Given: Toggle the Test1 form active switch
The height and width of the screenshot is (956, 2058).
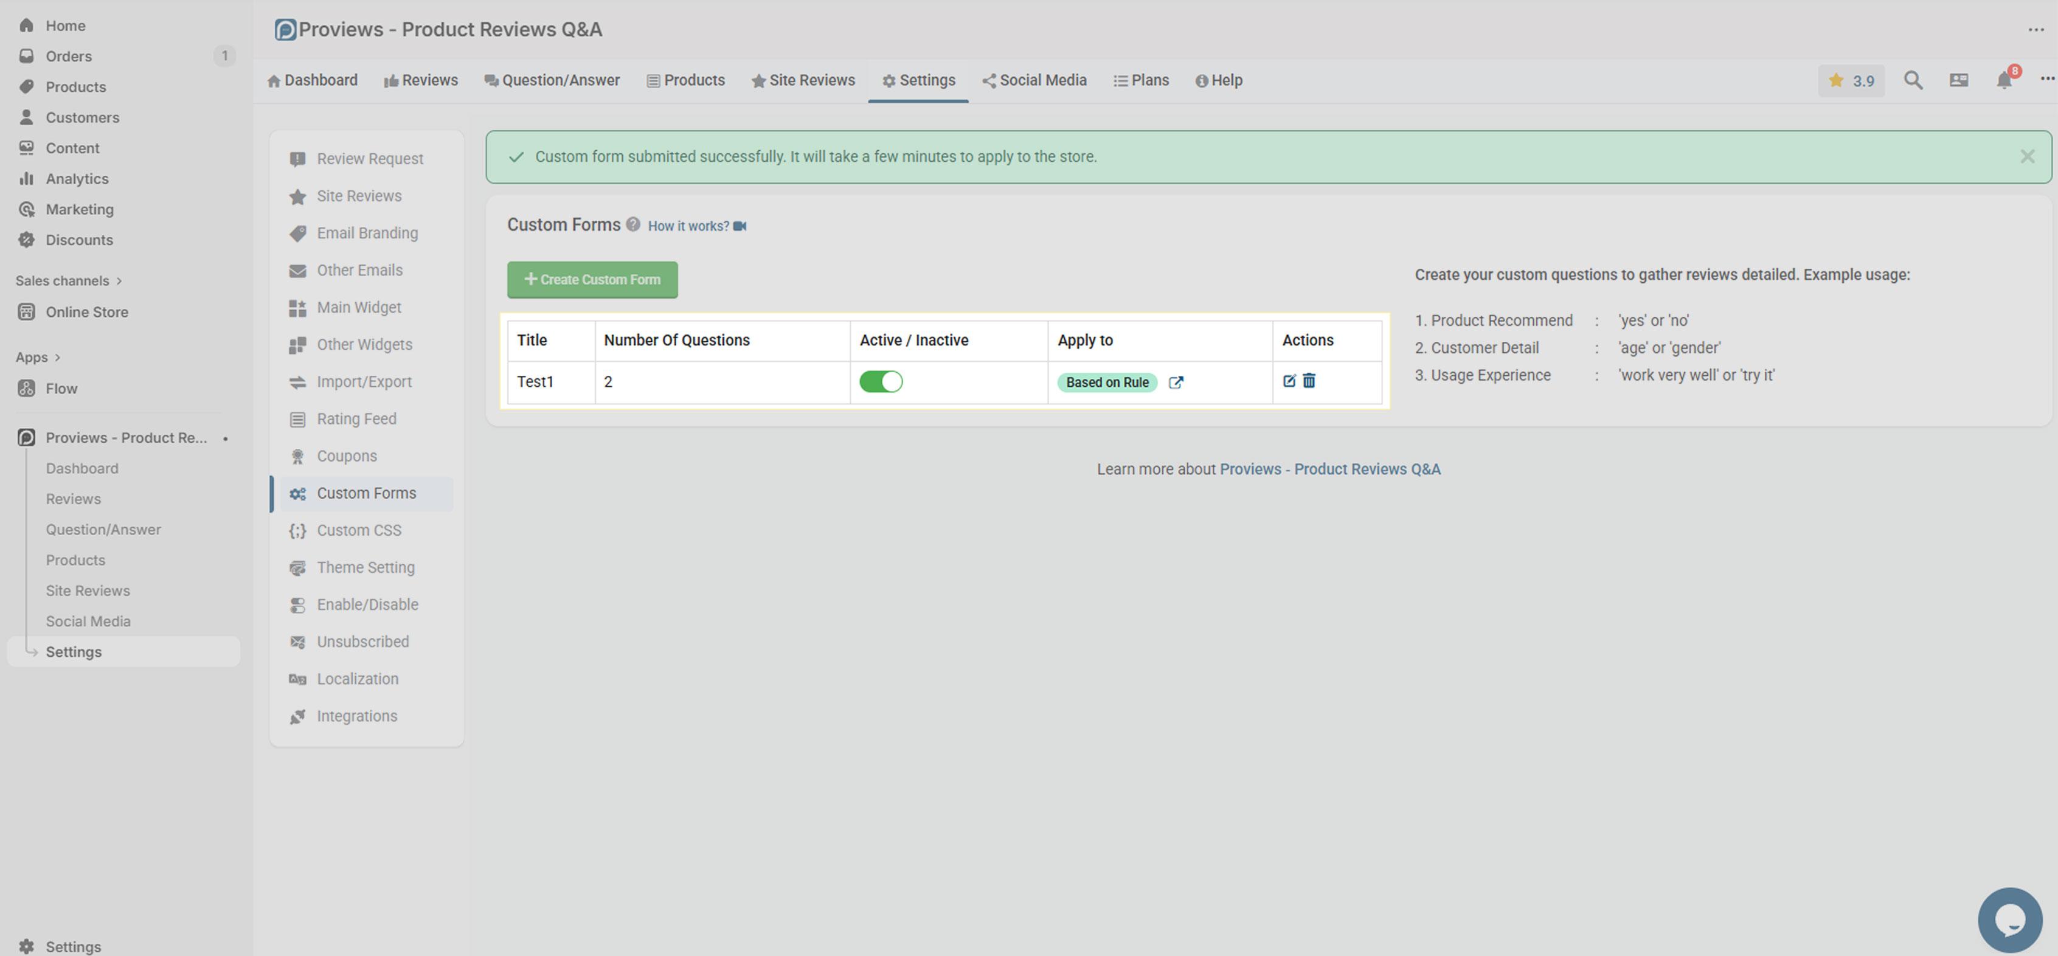Looking at the screenshot, I should [881, 382].
